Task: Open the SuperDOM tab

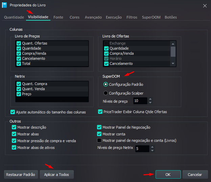Action: pos(151,17)
